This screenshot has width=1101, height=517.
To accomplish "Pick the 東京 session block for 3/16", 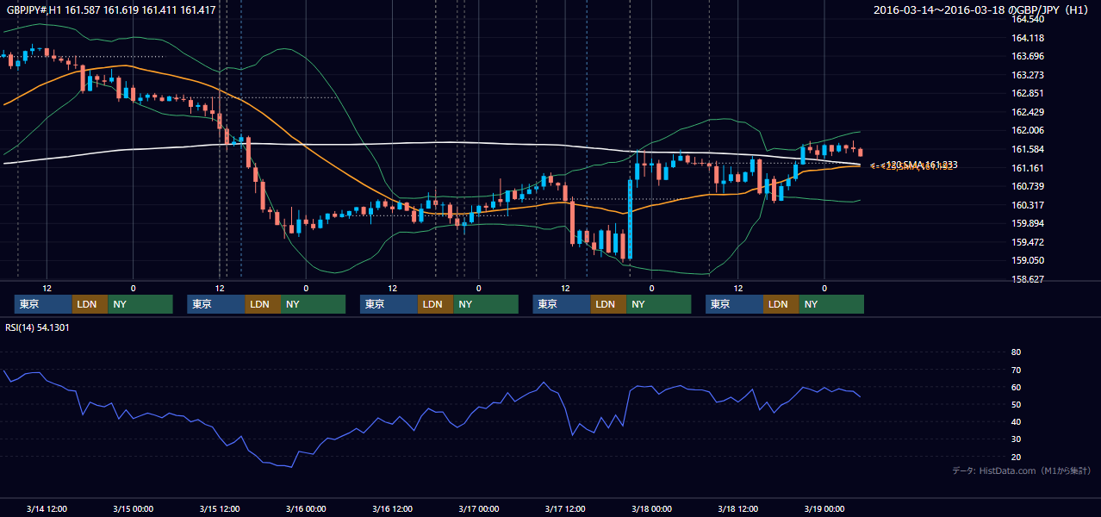I will 389,304.
